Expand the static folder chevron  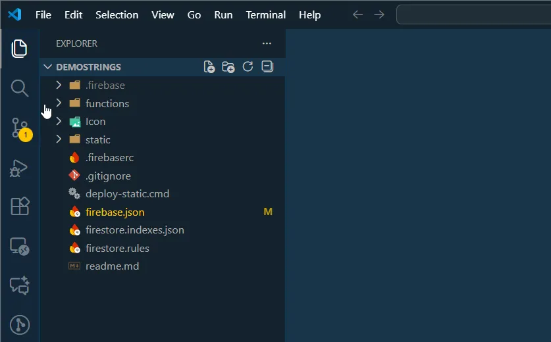pyautogui.click(x=59, y=139)
